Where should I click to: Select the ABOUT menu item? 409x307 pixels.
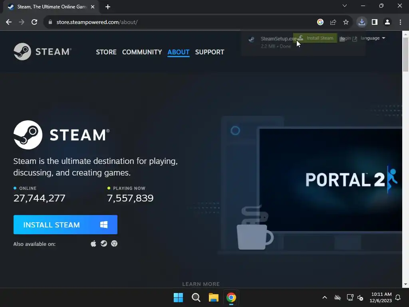pyautogui.click(x=179, y=52)
